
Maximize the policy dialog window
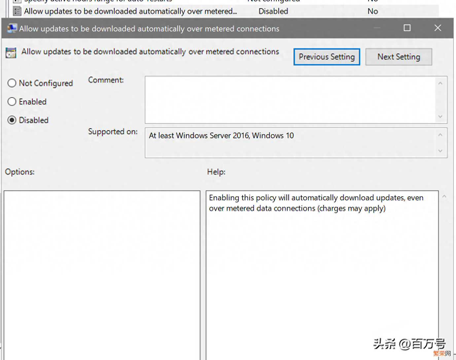point(407,28)
